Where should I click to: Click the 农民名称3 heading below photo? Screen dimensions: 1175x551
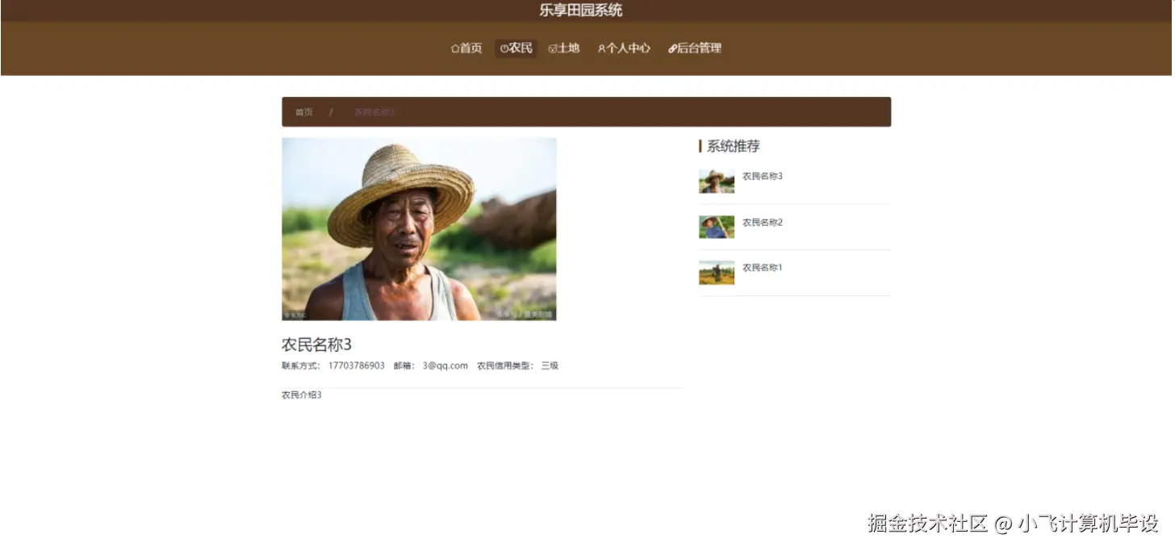pyautogui.click(x=316, y=344)
